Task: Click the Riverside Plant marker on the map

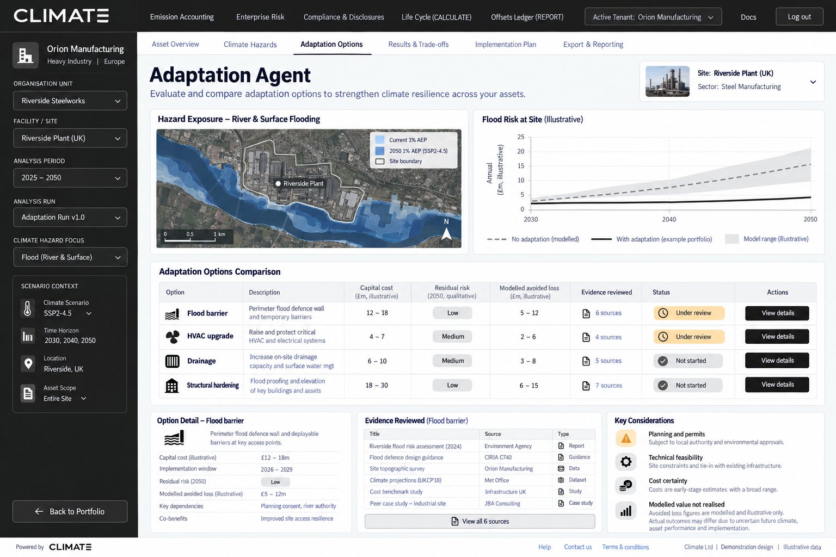Action: pos(278,184)
